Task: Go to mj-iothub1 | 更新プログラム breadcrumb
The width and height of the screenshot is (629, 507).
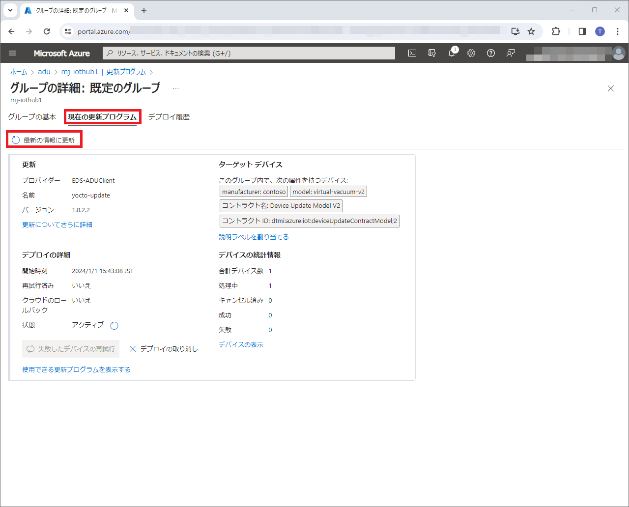Action: [104, 72]
